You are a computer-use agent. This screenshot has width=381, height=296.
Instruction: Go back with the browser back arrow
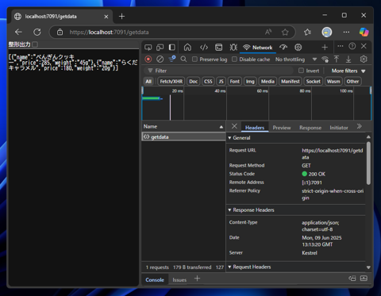(18, 32)
